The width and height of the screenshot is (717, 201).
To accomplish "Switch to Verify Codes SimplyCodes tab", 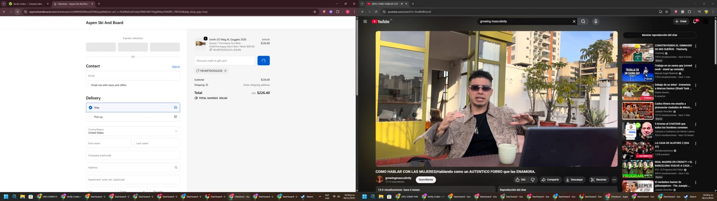I will click(29, 4).
